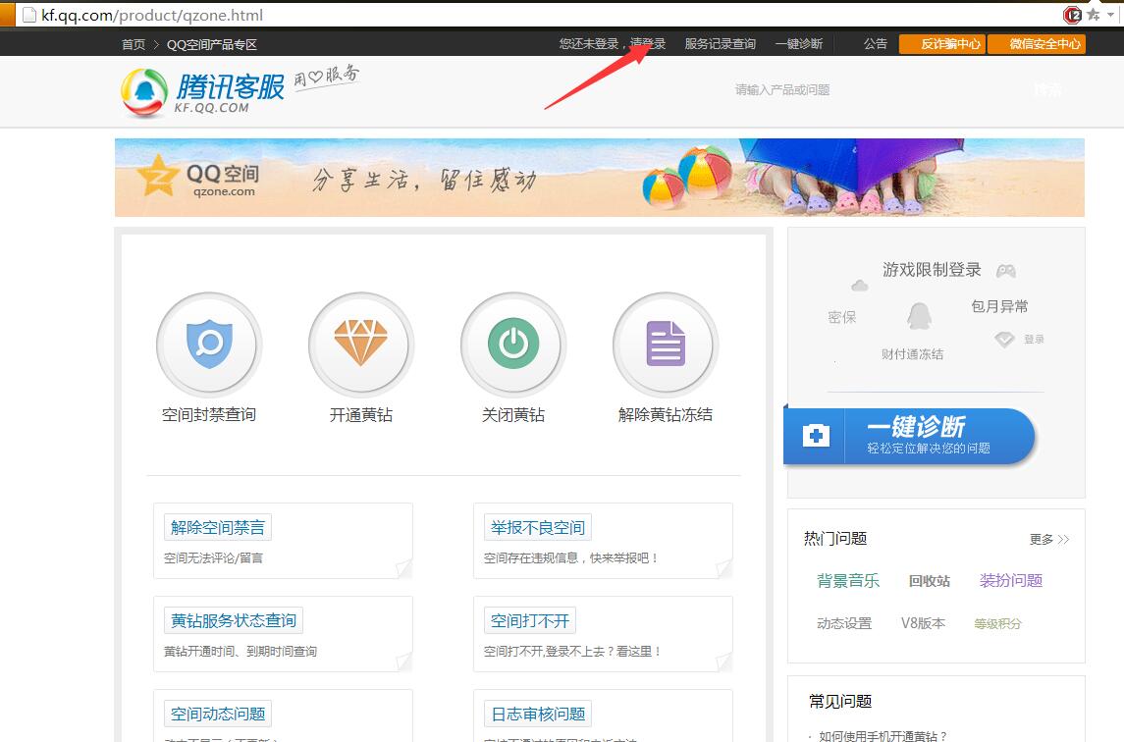Click the 请登录 login link

(x=648, y=44)
